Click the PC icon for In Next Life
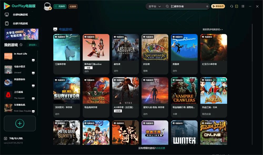 pyautogui.click(x=33, y=60)
